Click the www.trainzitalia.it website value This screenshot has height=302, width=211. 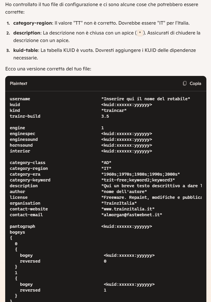[128, 209]
